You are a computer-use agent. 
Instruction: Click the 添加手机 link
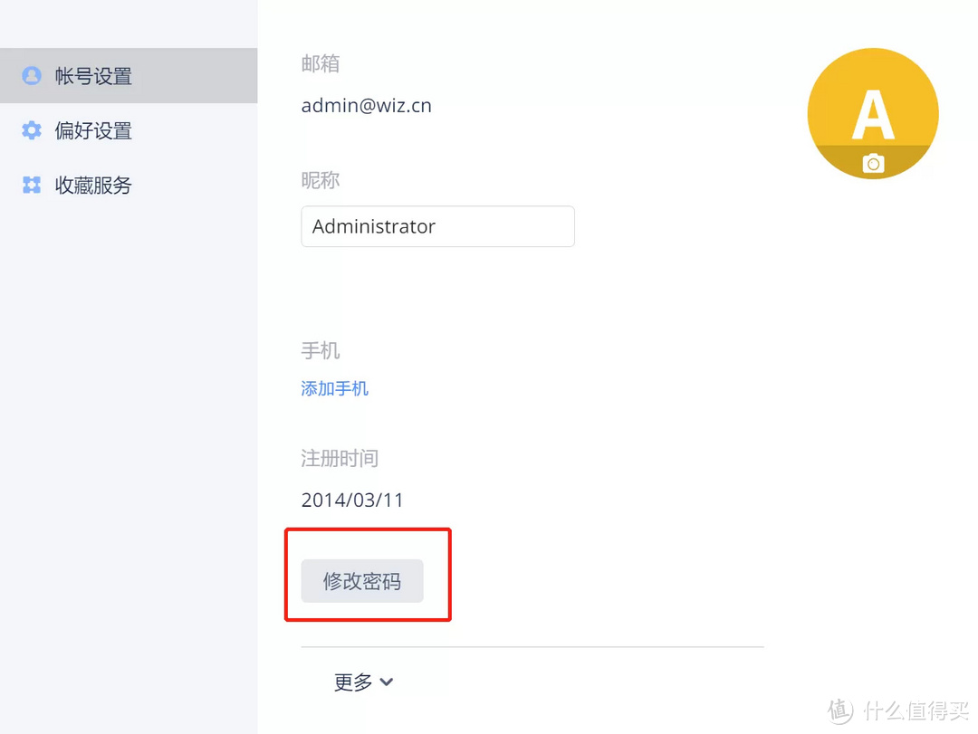click(335, 389)
